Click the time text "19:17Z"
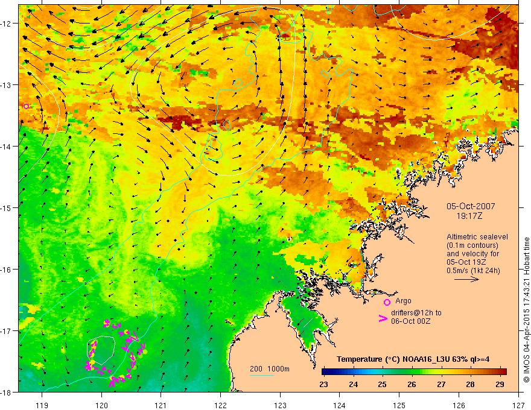The height and width of the screenshot is (410, 531). [469, 216]
